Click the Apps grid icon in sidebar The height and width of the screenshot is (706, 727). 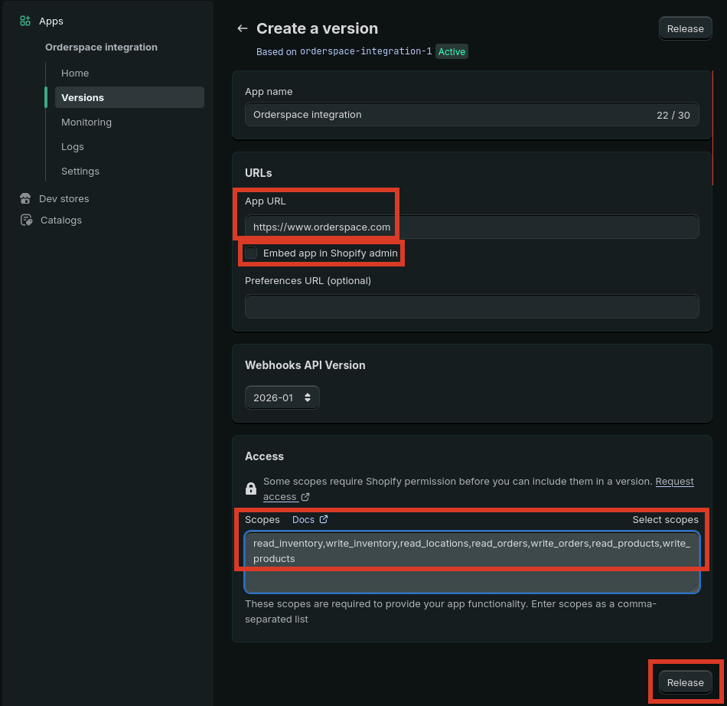coord(25,21)
